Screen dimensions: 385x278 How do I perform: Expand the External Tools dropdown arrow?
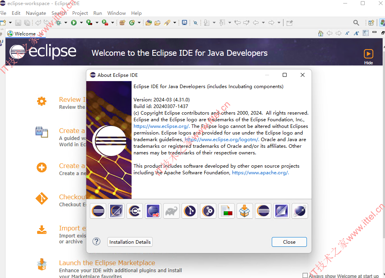[x=113, y=23]
